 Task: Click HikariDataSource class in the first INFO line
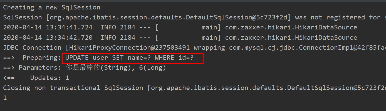291,27
